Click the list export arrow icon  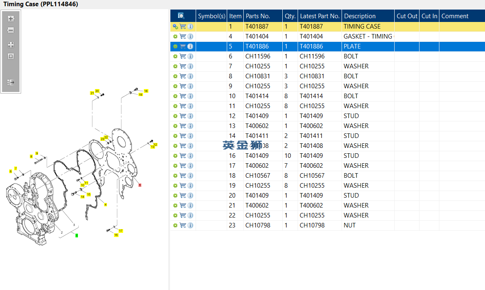(x=11, y=82)
